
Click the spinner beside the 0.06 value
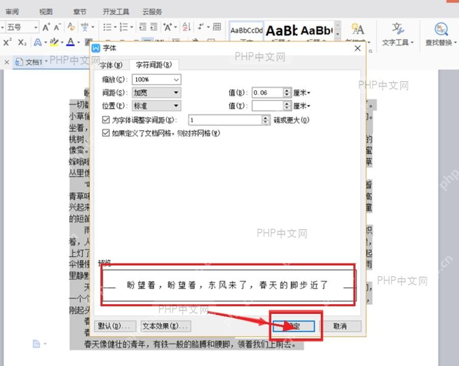[x=287, y=92]
